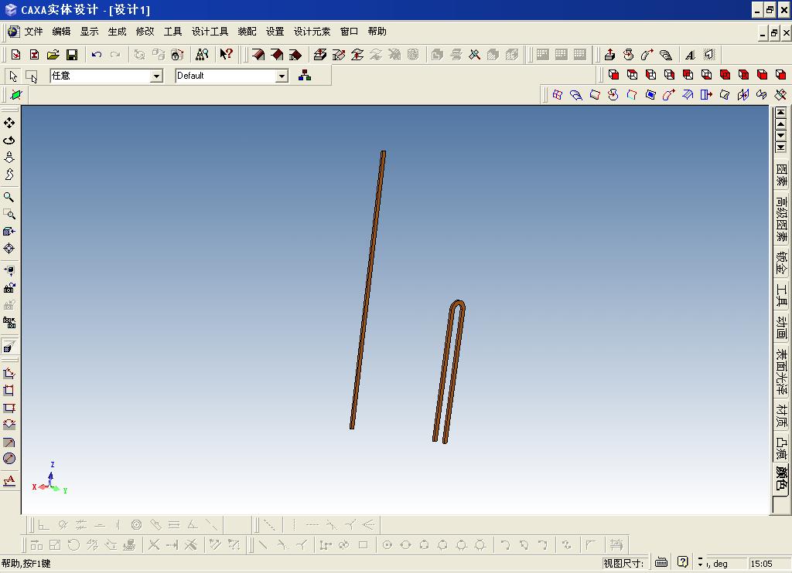This screenshot has height=573, width=792.
Task: Click the sweep shape icon
Action: coord(647,55)
